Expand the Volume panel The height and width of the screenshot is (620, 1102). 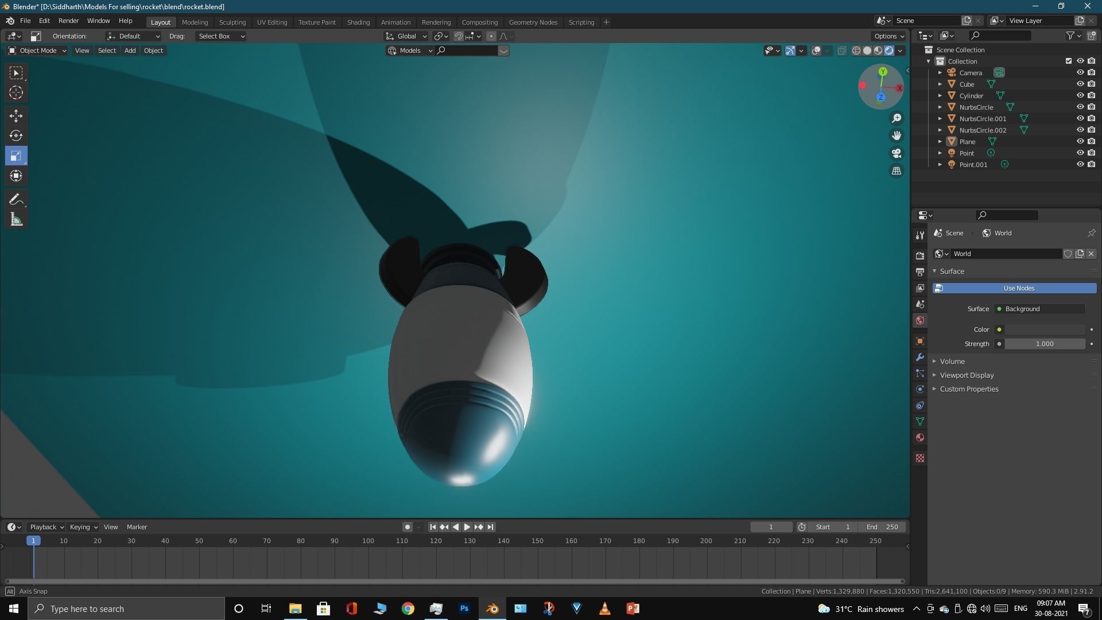tap(952, 361)
